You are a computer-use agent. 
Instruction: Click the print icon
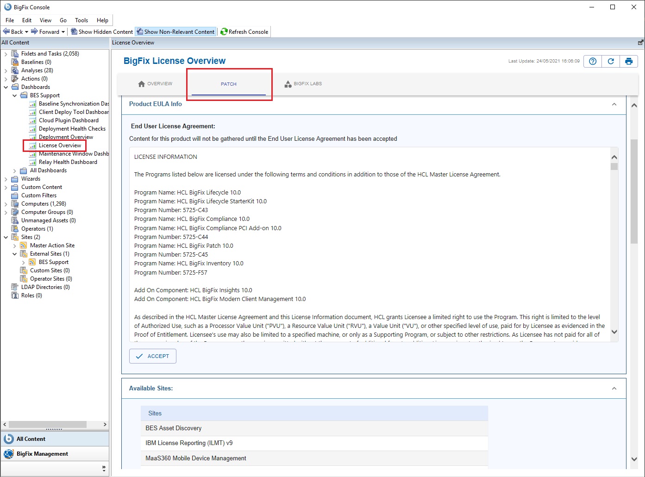tap(629, 61)
